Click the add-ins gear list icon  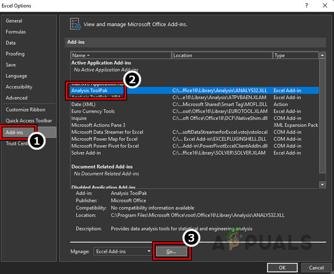(75, 24)
